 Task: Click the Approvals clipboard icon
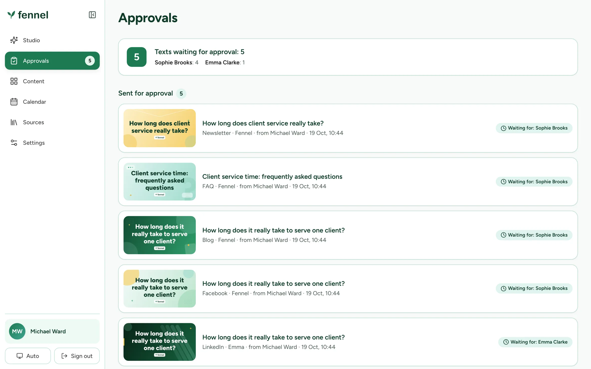14,61
